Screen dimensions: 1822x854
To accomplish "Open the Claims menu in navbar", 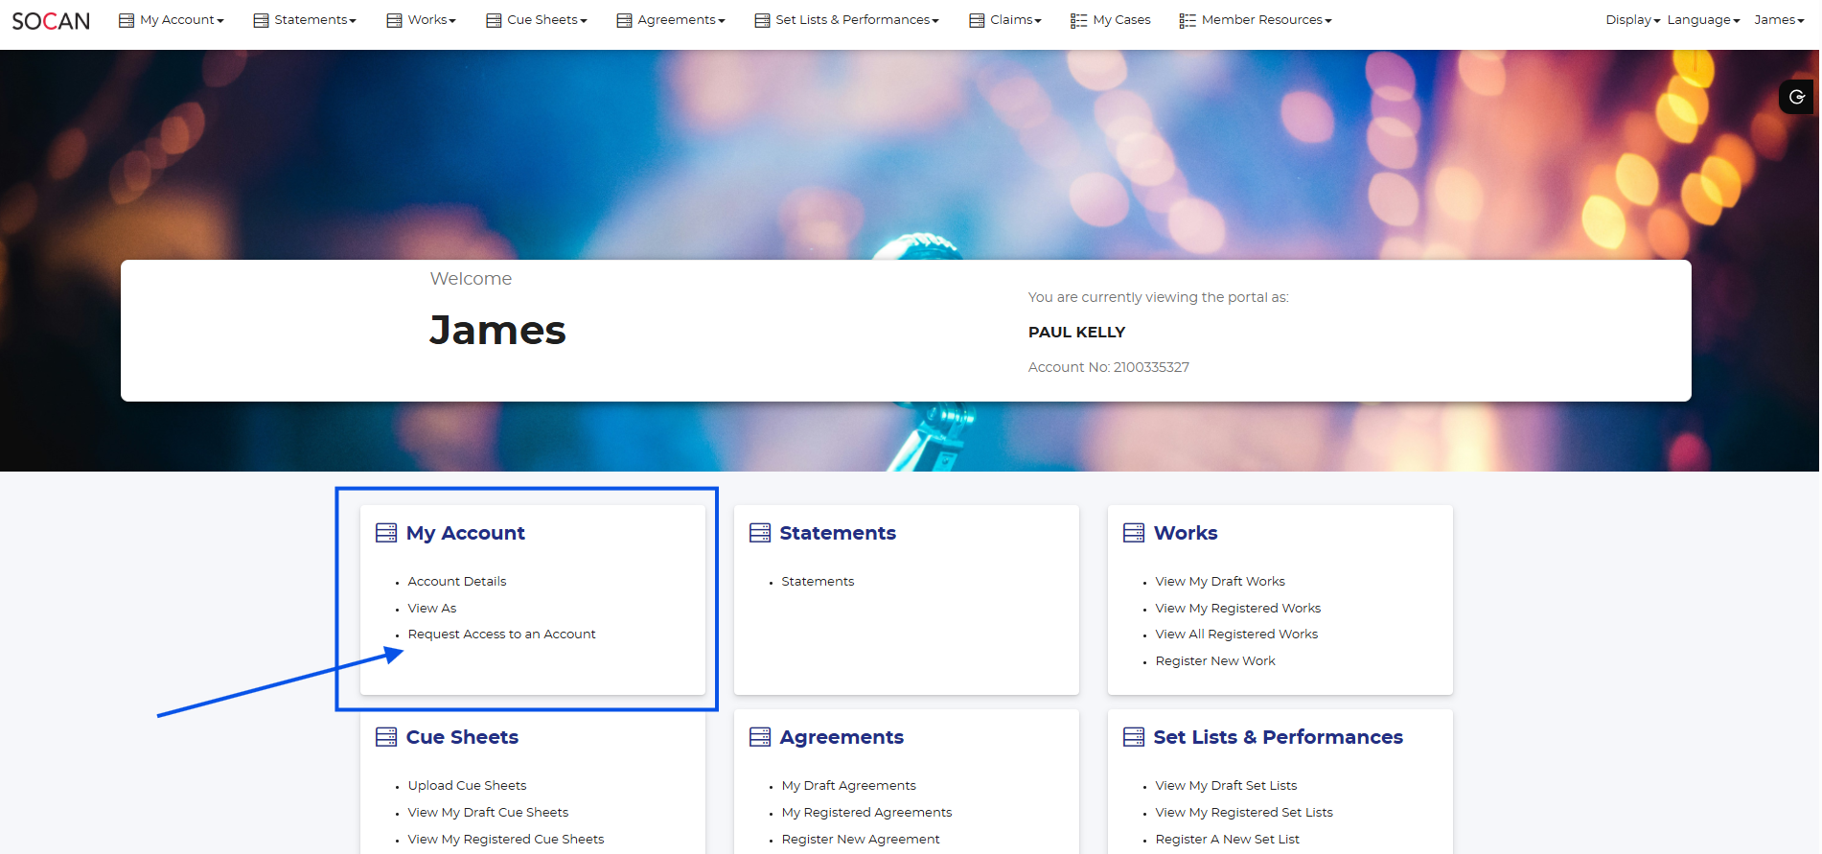I will pyautogui.click(x=1015, y=20).
